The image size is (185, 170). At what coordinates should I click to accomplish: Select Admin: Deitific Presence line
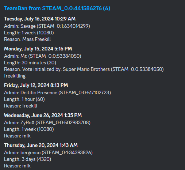click(x=57, y=93)
